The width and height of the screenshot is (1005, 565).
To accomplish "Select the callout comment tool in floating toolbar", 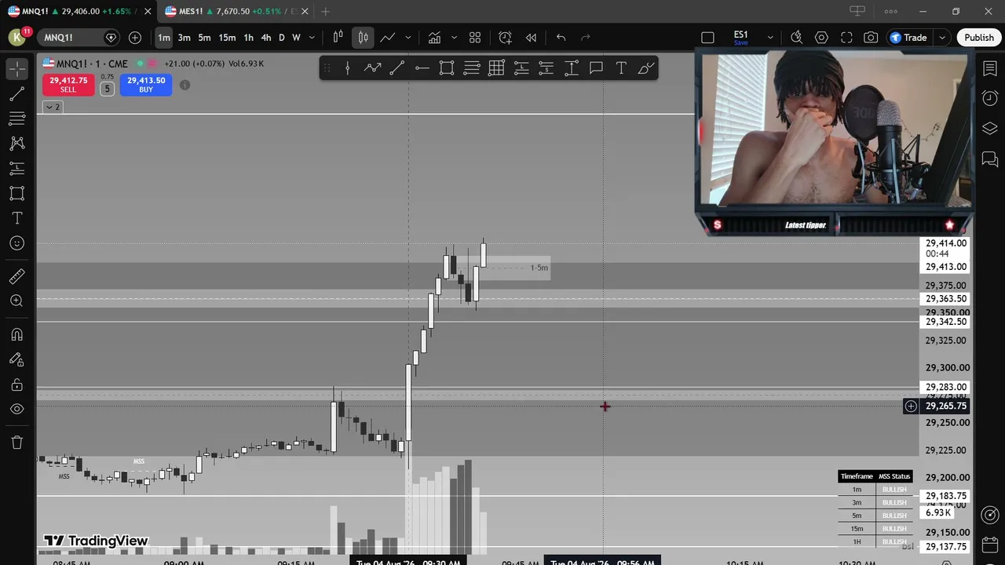I will tap(596, 68).
